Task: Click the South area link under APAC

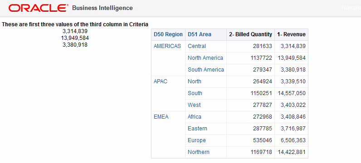Action: 195,93
